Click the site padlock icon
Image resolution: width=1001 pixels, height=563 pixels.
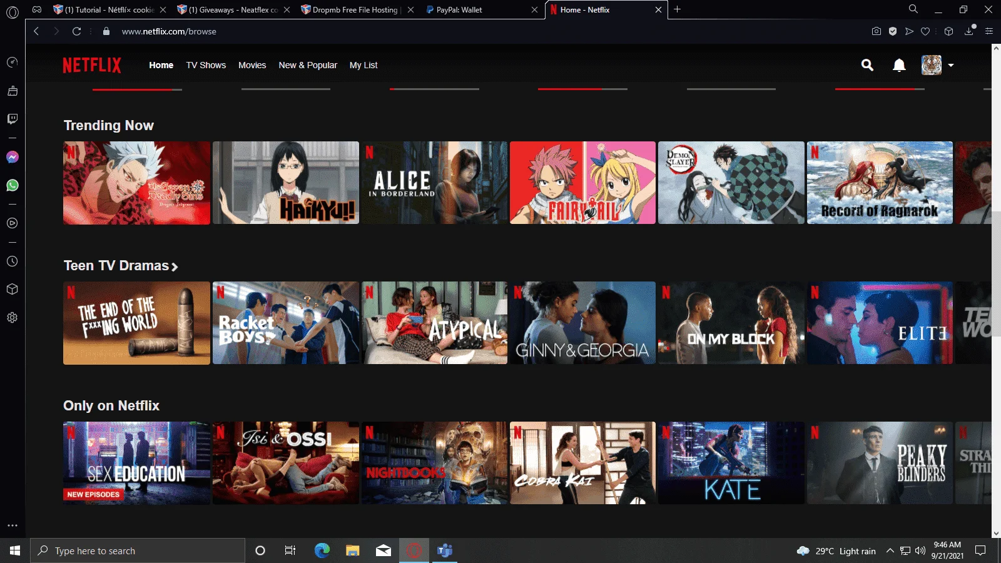pos(106,31)
